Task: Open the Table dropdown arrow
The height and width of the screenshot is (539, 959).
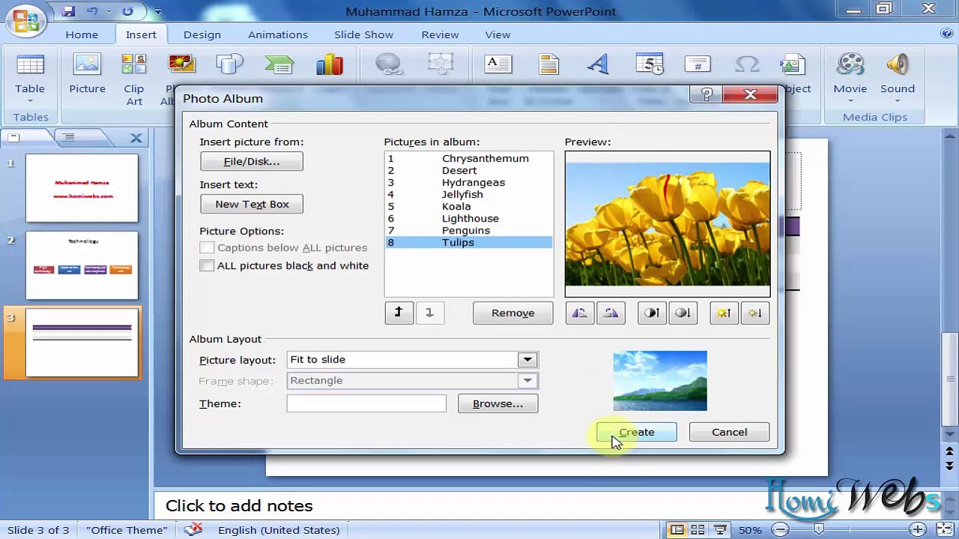Action: (x=30, y=101)
